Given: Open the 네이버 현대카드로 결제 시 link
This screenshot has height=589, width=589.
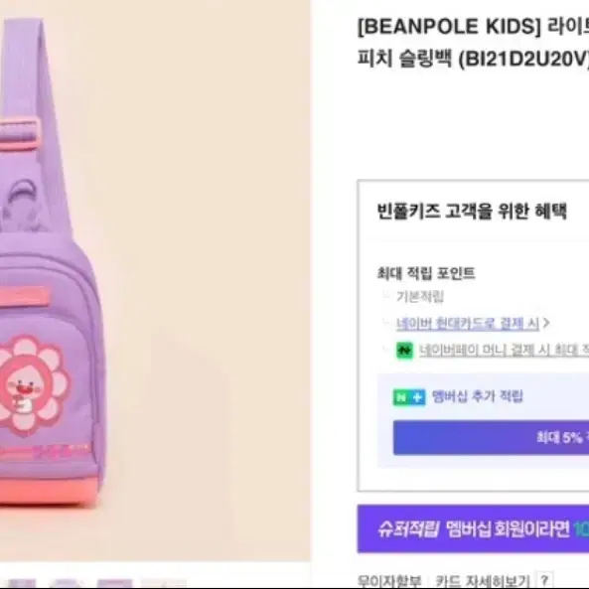Looking at the screenshot, I should pyautogui.click(x=468, y=324).
